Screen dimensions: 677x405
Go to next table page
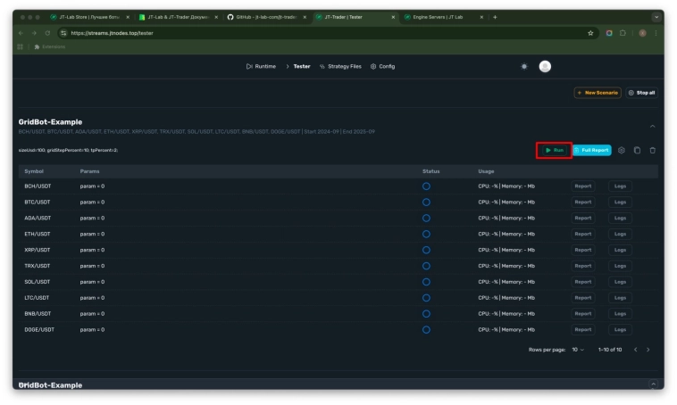click(648, 349)
